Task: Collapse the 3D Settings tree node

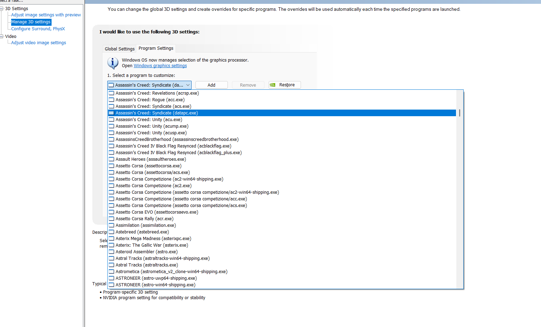Action: point(2,9)
